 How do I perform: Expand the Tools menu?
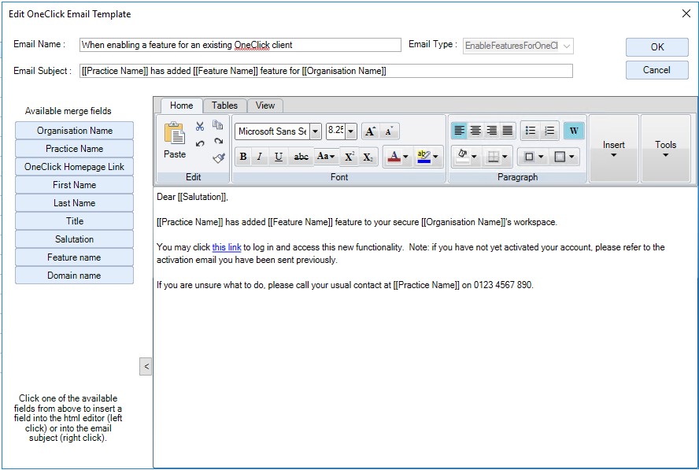pyautogui.click(x=666, y=149)
